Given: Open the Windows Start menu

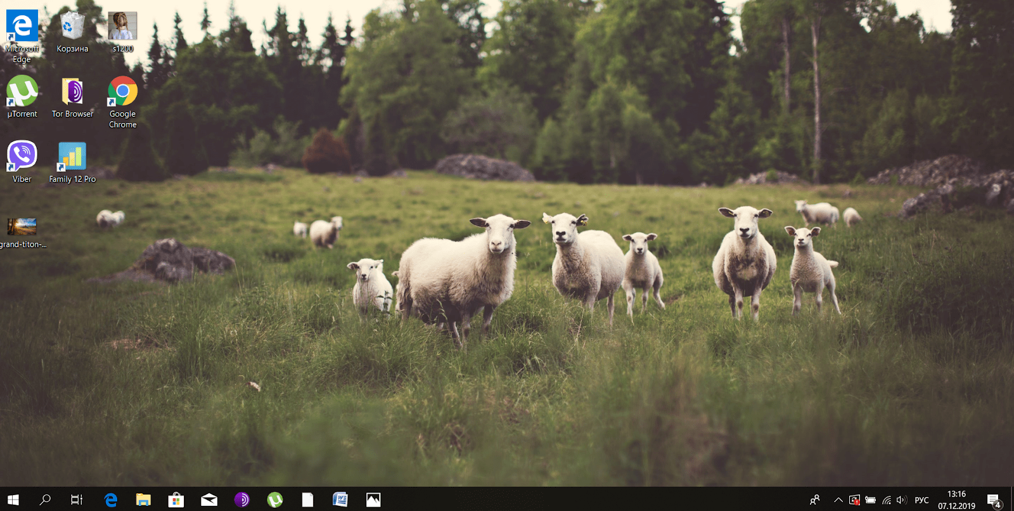Looking at the screenshot, I should (x=13, y=500).
